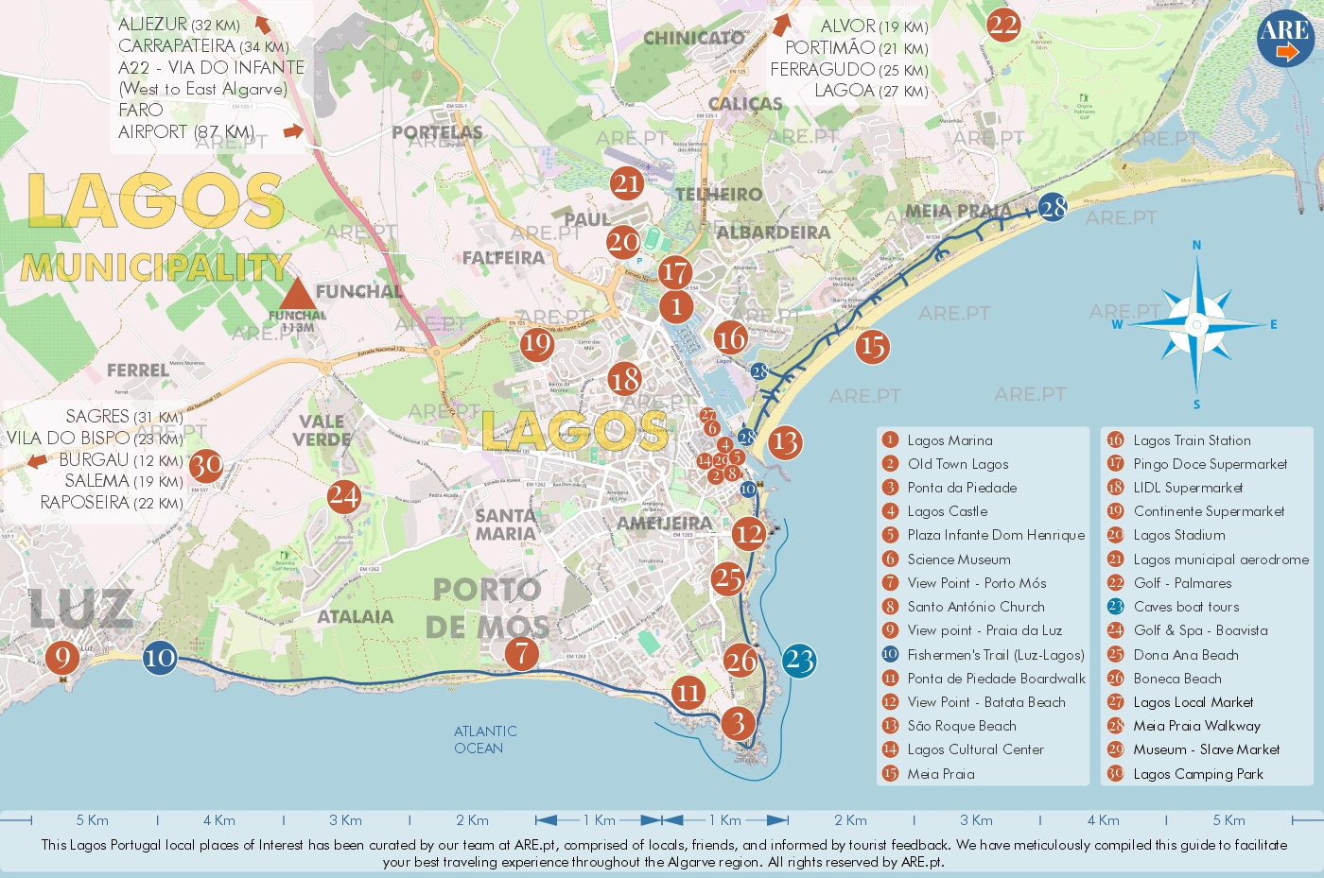The width and height of the screenshot is (1324, 878).
Task: Select the Dona Ana Beach legend entry
Action: [x=1185, y=654]
